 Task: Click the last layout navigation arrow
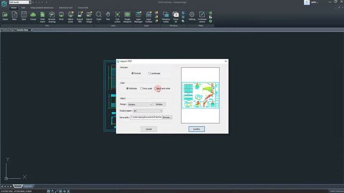click(x=11, y=187)
